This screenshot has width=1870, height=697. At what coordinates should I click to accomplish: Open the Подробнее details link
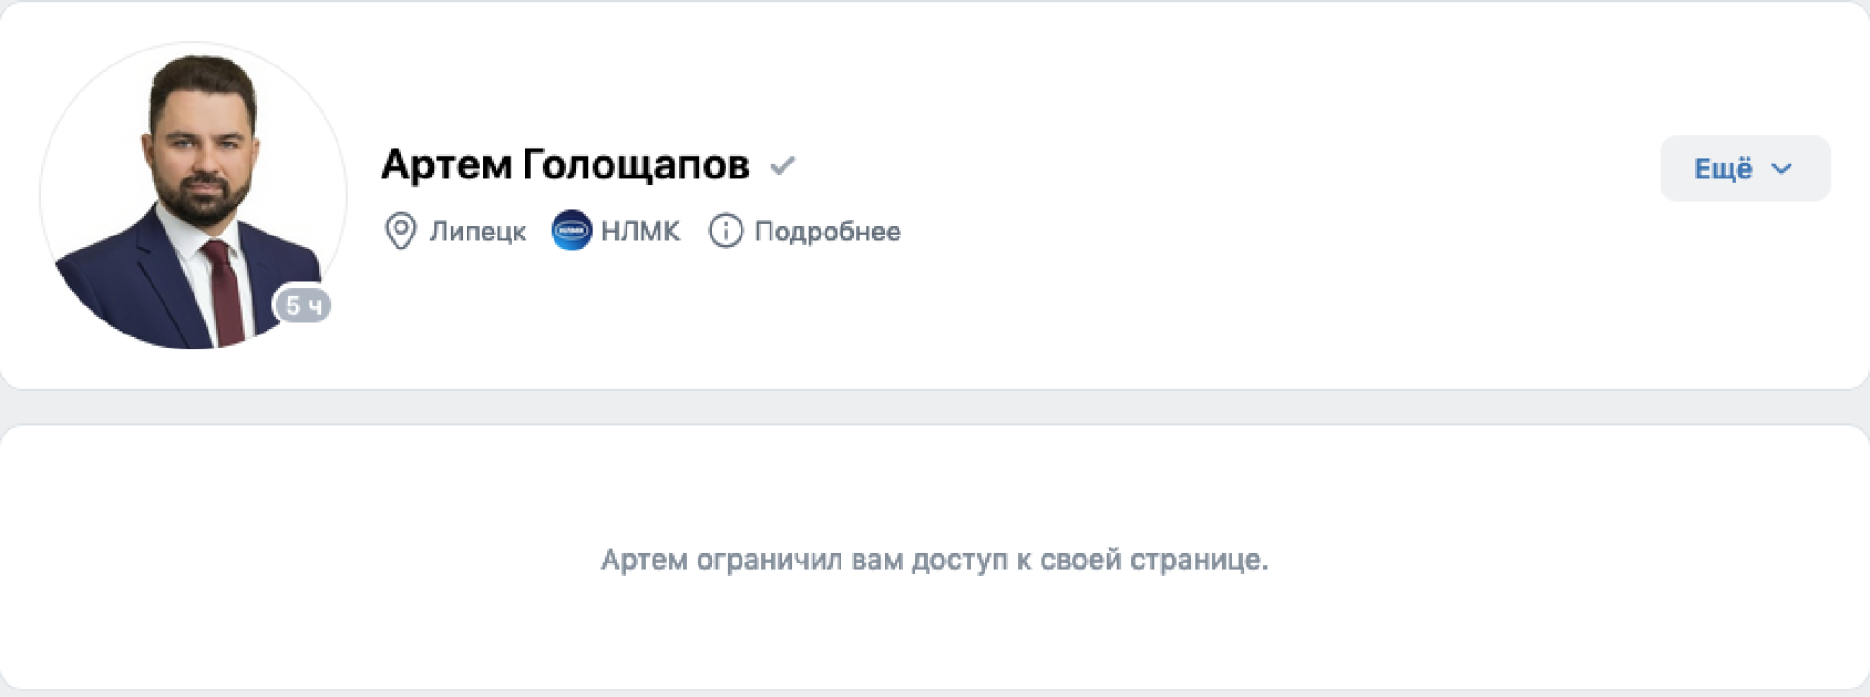tap(827, 232)
